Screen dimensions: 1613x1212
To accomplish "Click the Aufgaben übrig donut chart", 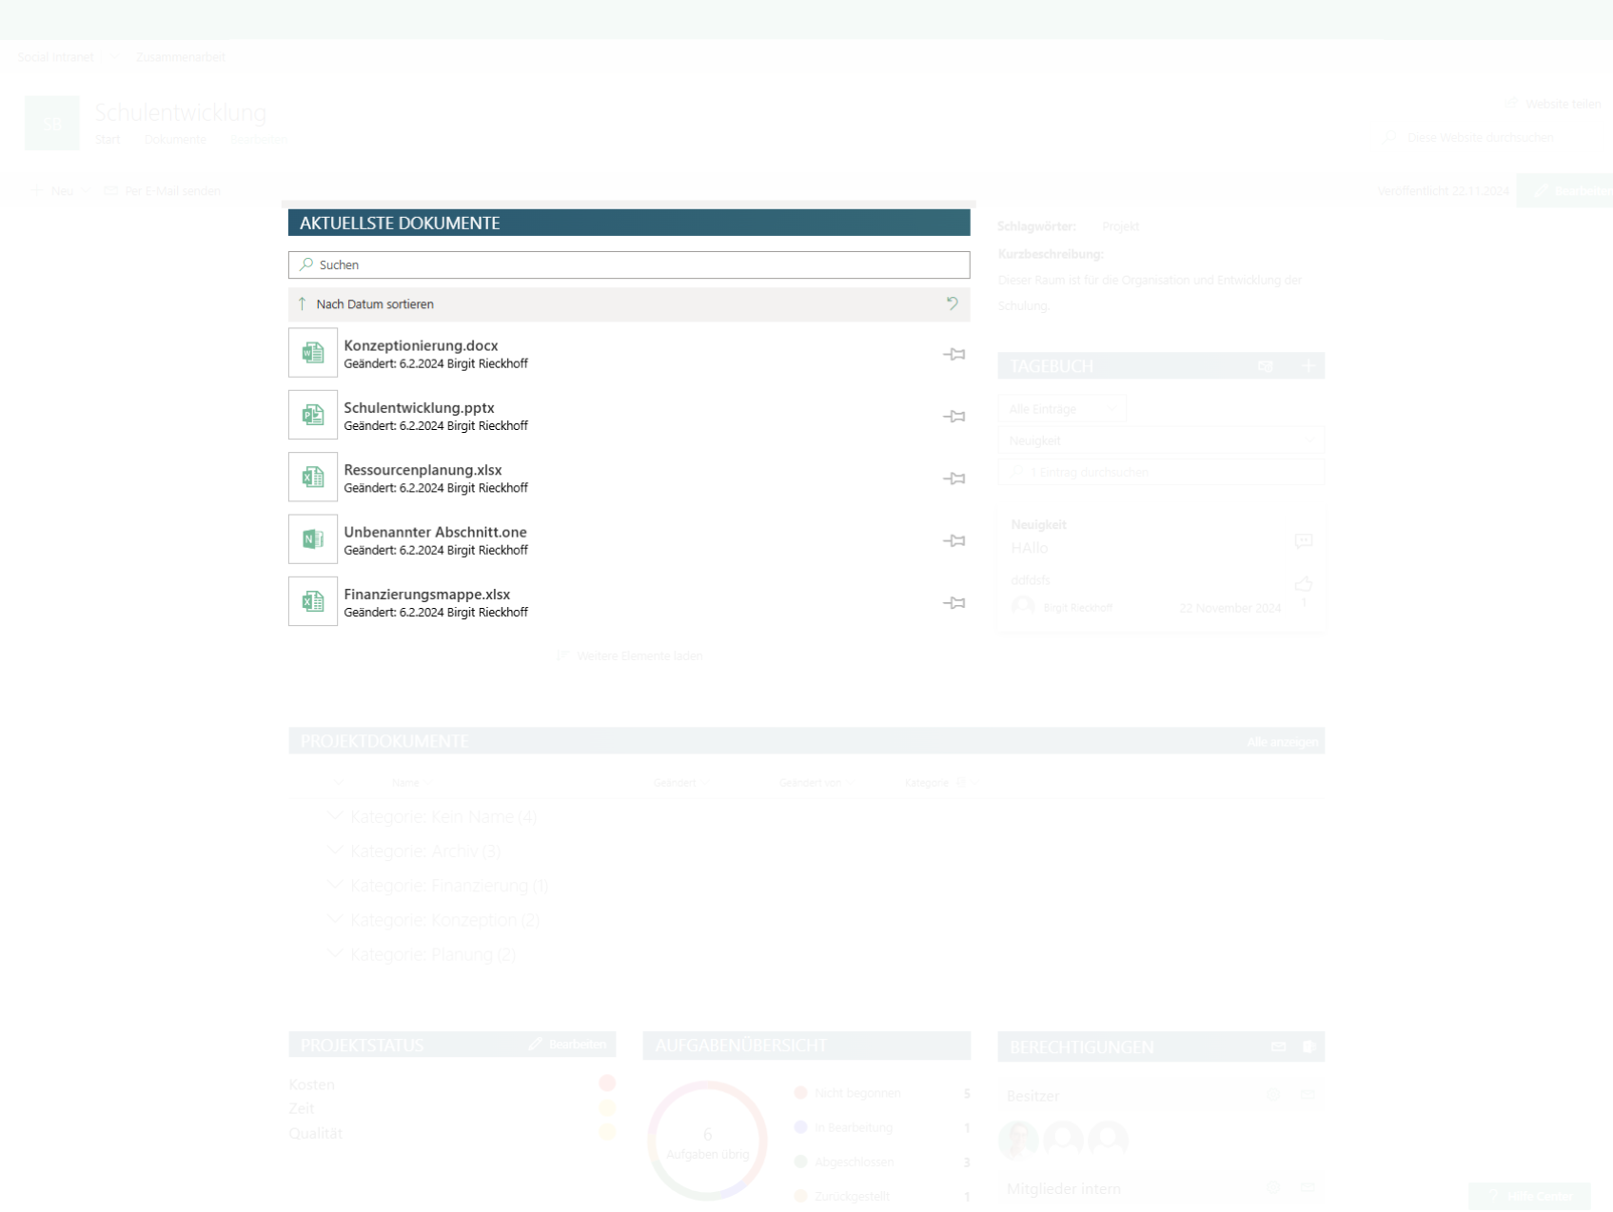I will pyautogui.click(x=707, y=1141).
